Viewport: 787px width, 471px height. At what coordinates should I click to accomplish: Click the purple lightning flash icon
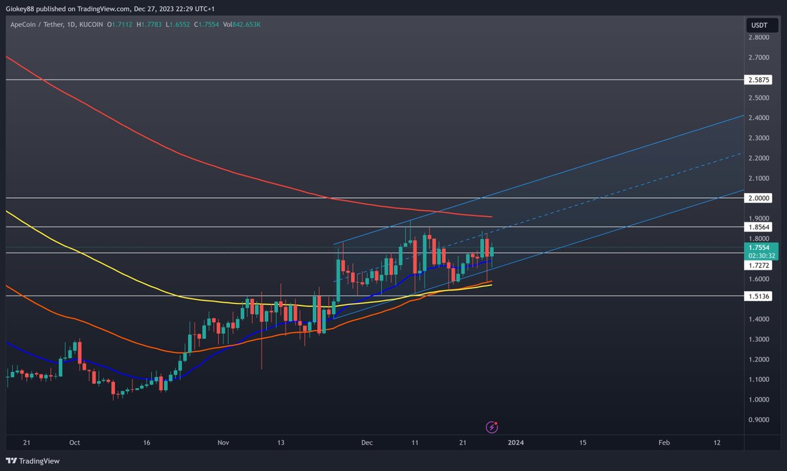click(491, 426)
